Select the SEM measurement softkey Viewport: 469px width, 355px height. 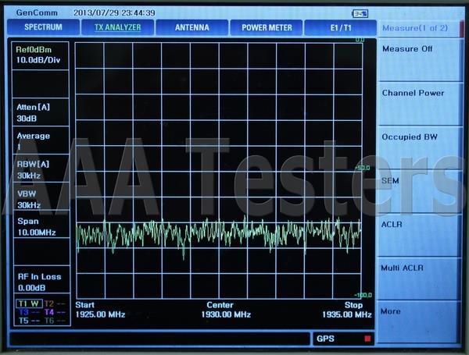click(419, 191)
